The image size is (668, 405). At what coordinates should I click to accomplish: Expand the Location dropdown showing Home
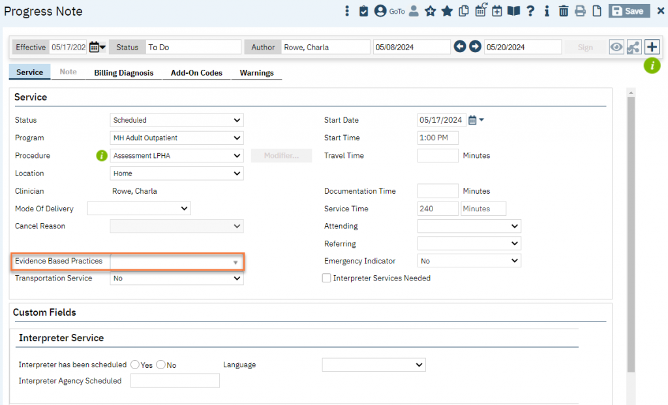coord(176,173)
